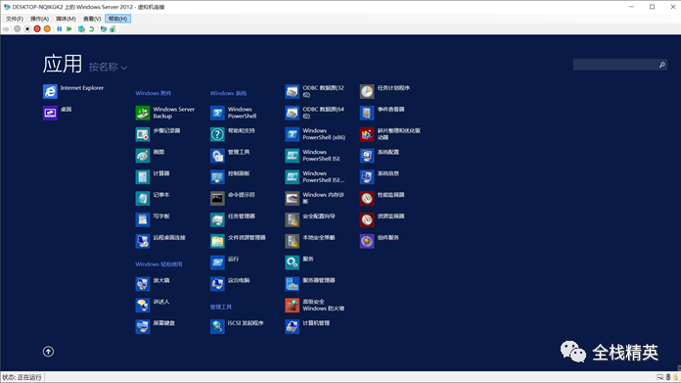
Task: Open 本地安全策略
Action: pyautogui.click(x=310, y=240)
